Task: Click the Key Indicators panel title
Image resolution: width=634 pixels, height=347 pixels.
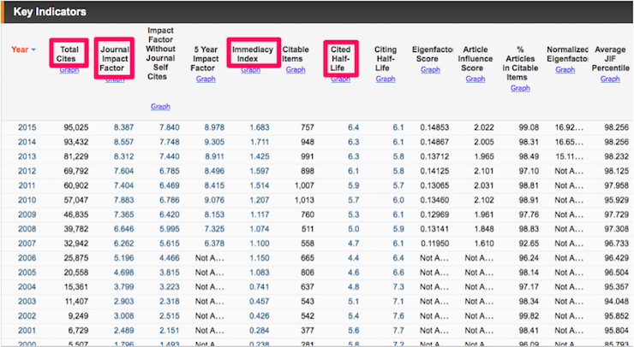Action: 50,12
